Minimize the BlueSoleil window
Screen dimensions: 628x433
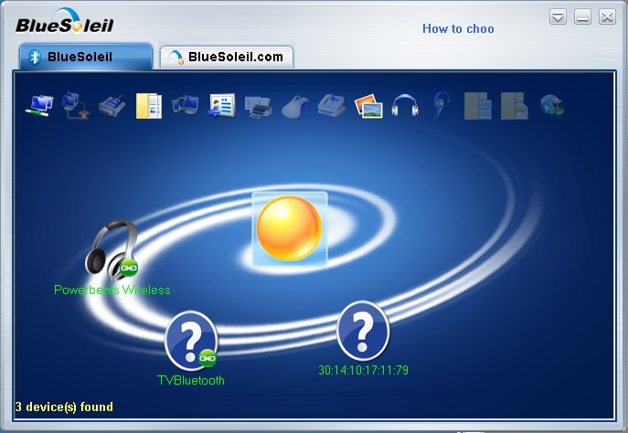(x=582, y=17)
